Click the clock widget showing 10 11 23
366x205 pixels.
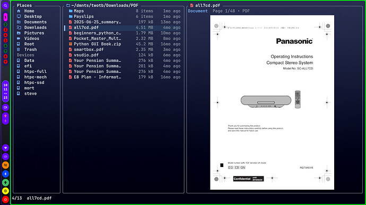(5, 91)
